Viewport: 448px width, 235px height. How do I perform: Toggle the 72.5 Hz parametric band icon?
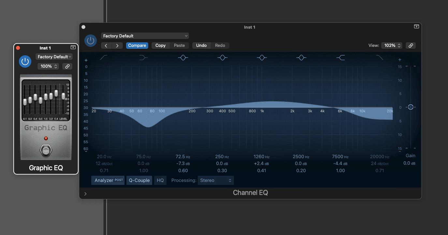point(183,58)
